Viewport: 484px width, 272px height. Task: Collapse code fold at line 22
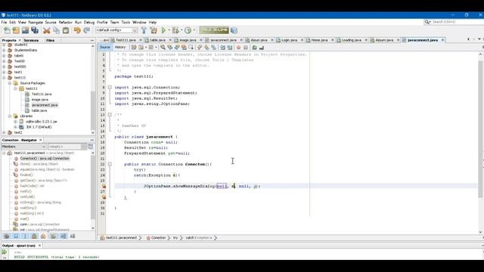pos(110,165)
